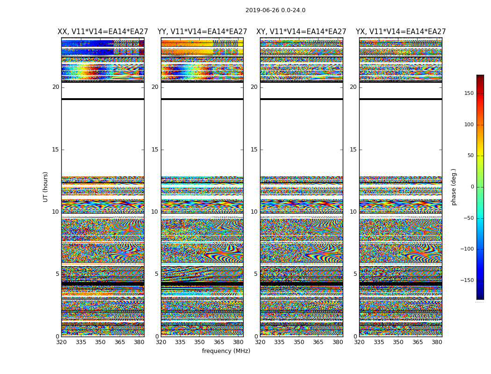
Task: Click the '380' frequency tick under YY panel
Action: [238, 342]
